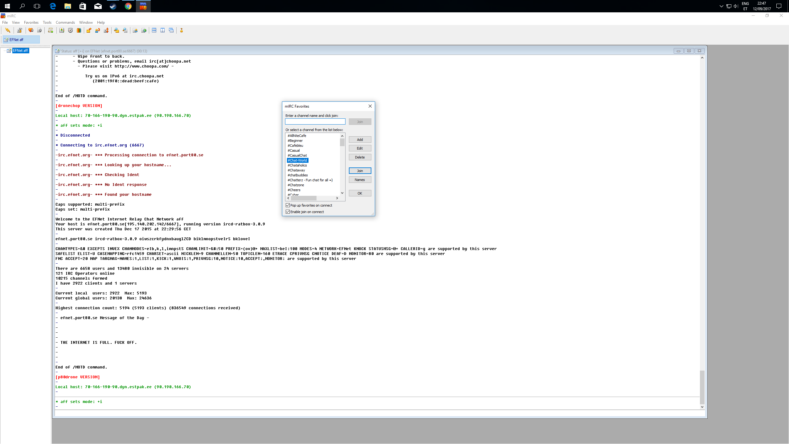Open the Colors crayons icon
This screenshot has height=444, width=789.
79,30
